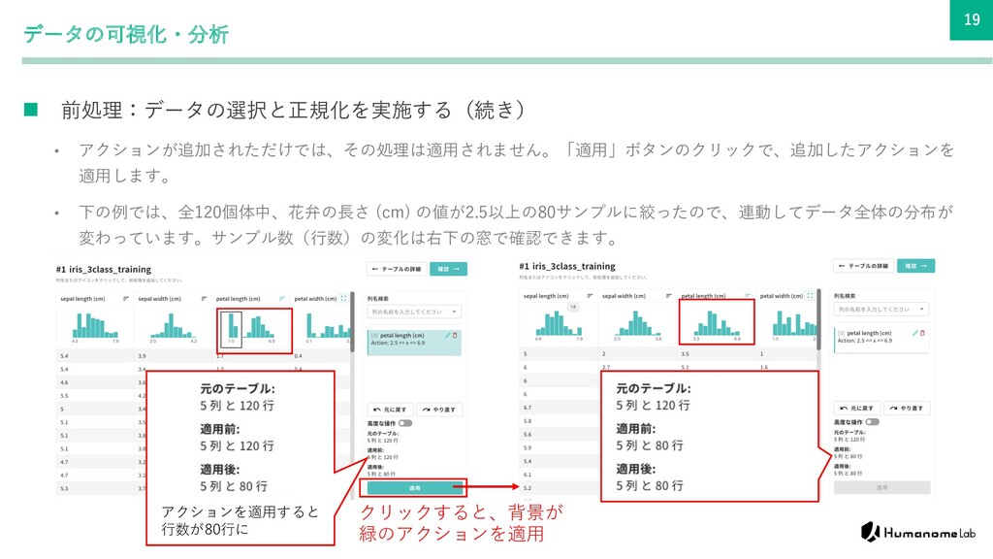Image resolution: width=993 pixels, height=559 pixels.
Task: Click title '#1 iris_3class_training' in right screenshot
Action: coord(566,266)
